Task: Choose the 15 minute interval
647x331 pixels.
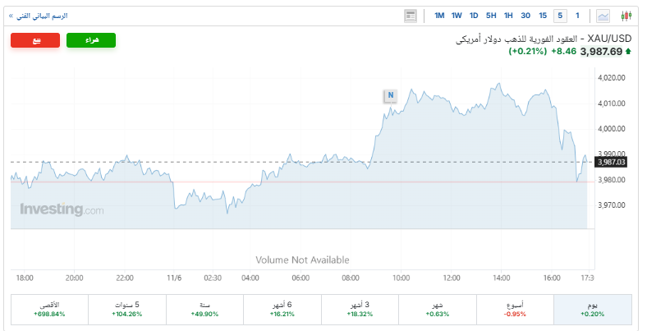Action: [543, 16]
